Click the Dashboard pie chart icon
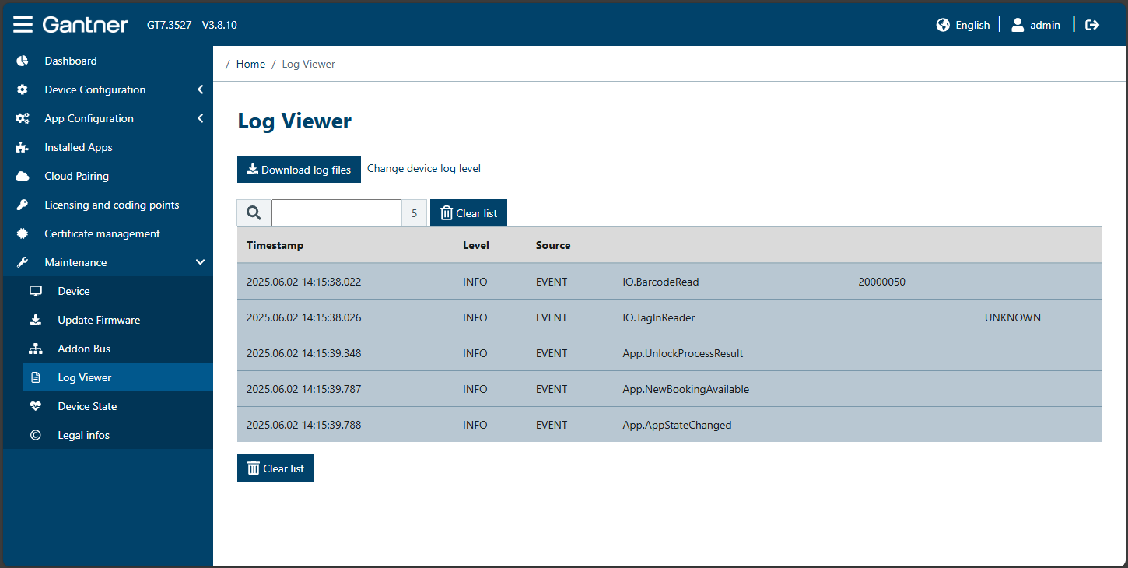Viewport: 1128px width, 568px height. (23, 61)
